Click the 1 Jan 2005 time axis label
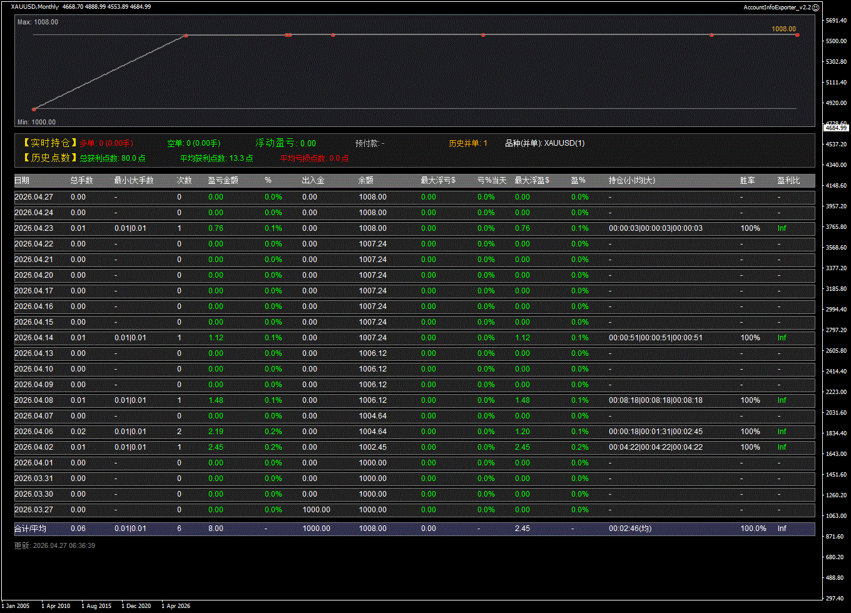Image resolution: width=851 pixels, height=613 pixels. tap(16, 605)
